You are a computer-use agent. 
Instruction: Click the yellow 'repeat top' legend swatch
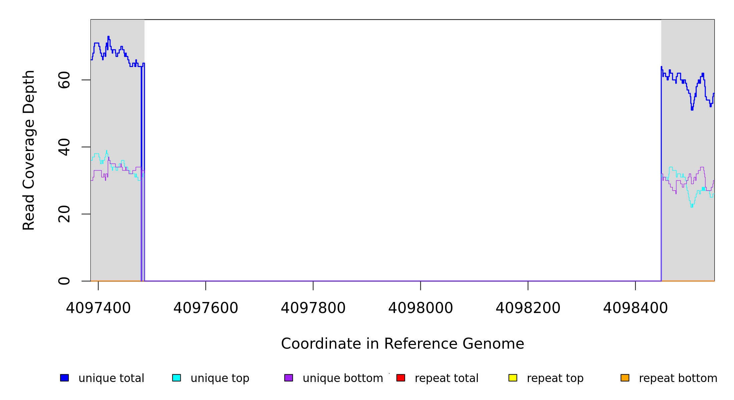(513, 378)
